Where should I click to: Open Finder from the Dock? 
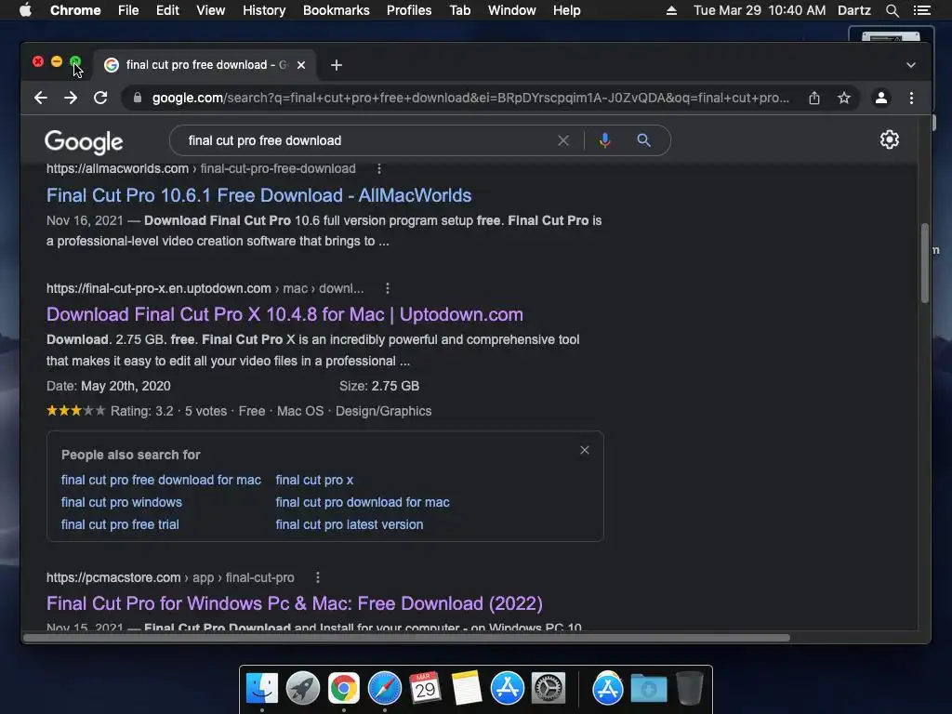pos(262,689)
